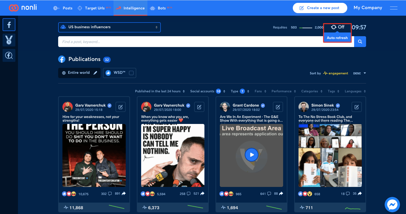Toggle the Auto refresh Off switch
Image resolution: width=406 pixels, height=214 pixels.
338,27
